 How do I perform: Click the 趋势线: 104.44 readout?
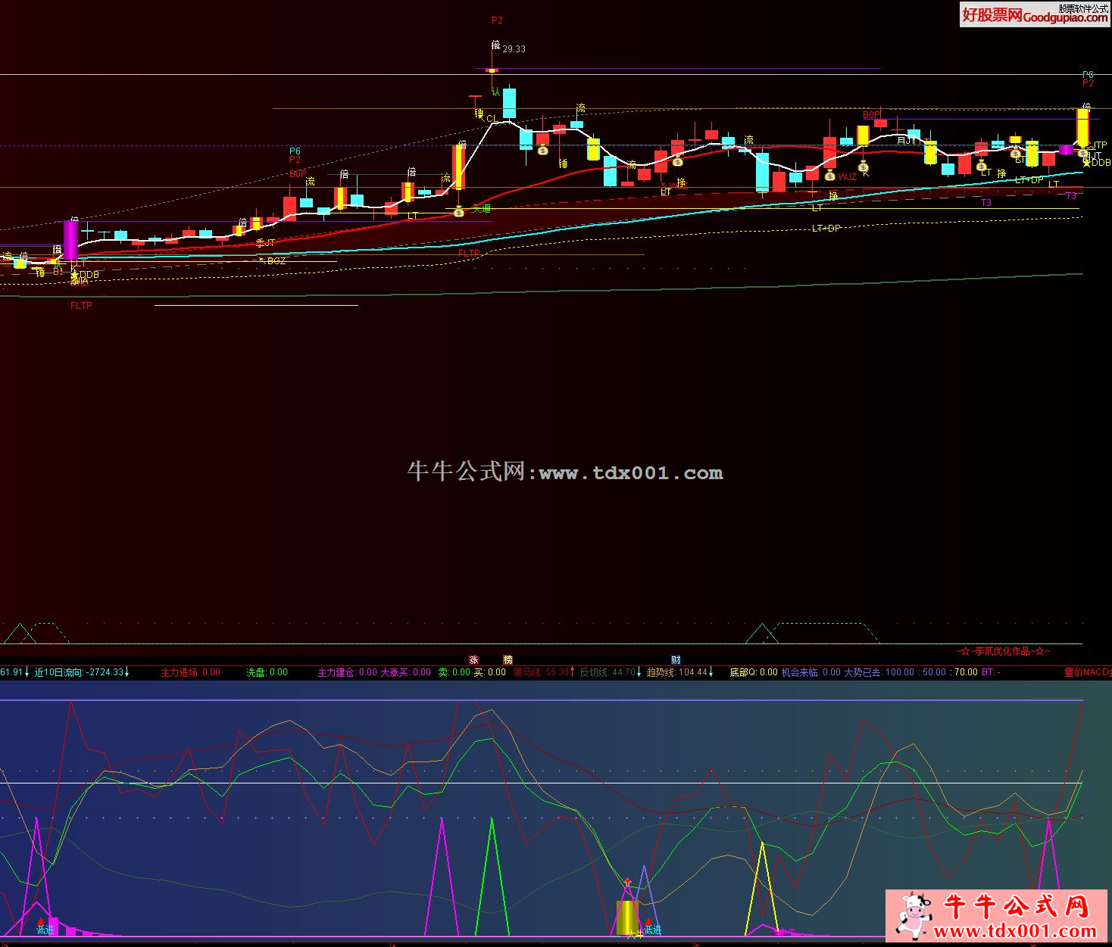click(676, 672)
